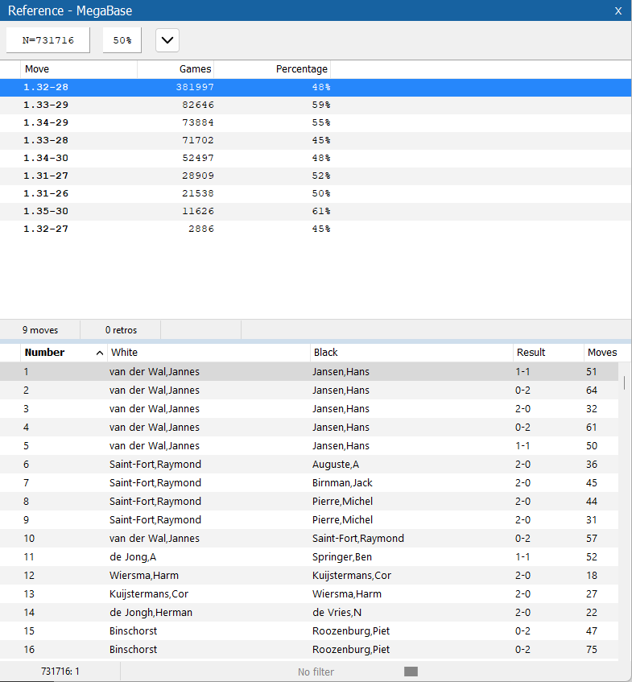
Task: Select move 1.34-29 row
Action: coord(316,122)
